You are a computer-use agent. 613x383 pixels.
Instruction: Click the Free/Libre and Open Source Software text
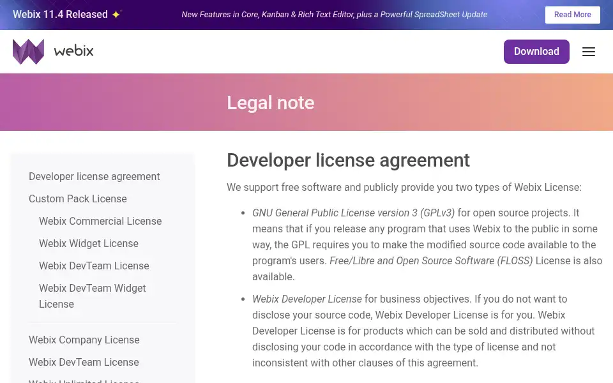[431, 260]
